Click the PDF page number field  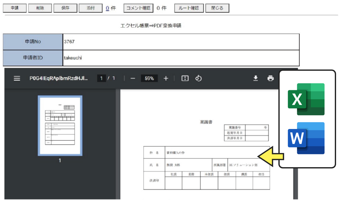tap(102, 78)
